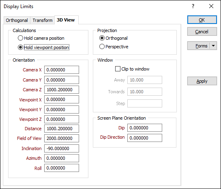The width and height of the screenshot is (221, 189).
Task: Click the Forms button
Action: click(199, 46)
